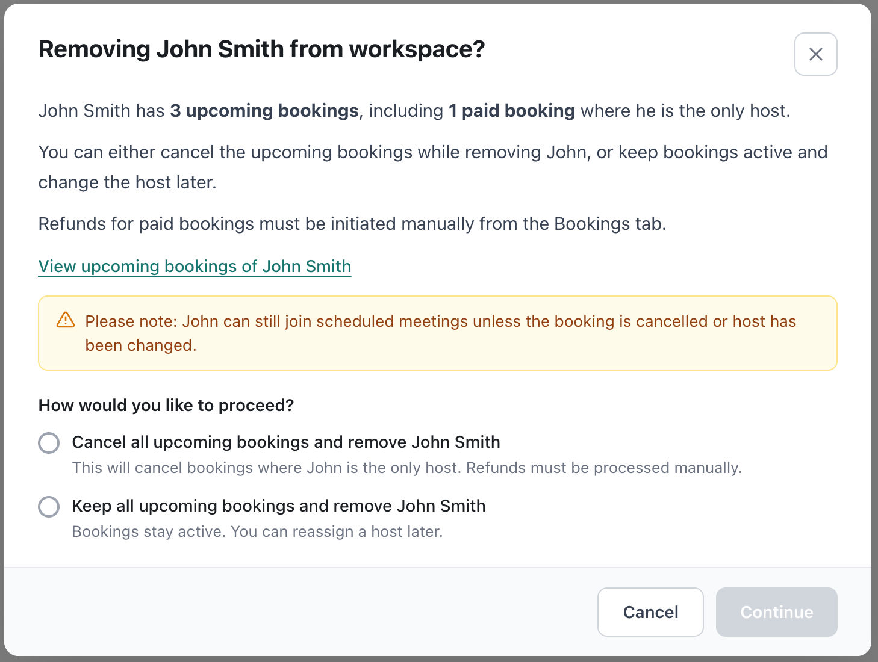Click the grey dialog footer area

coord(301,612)
